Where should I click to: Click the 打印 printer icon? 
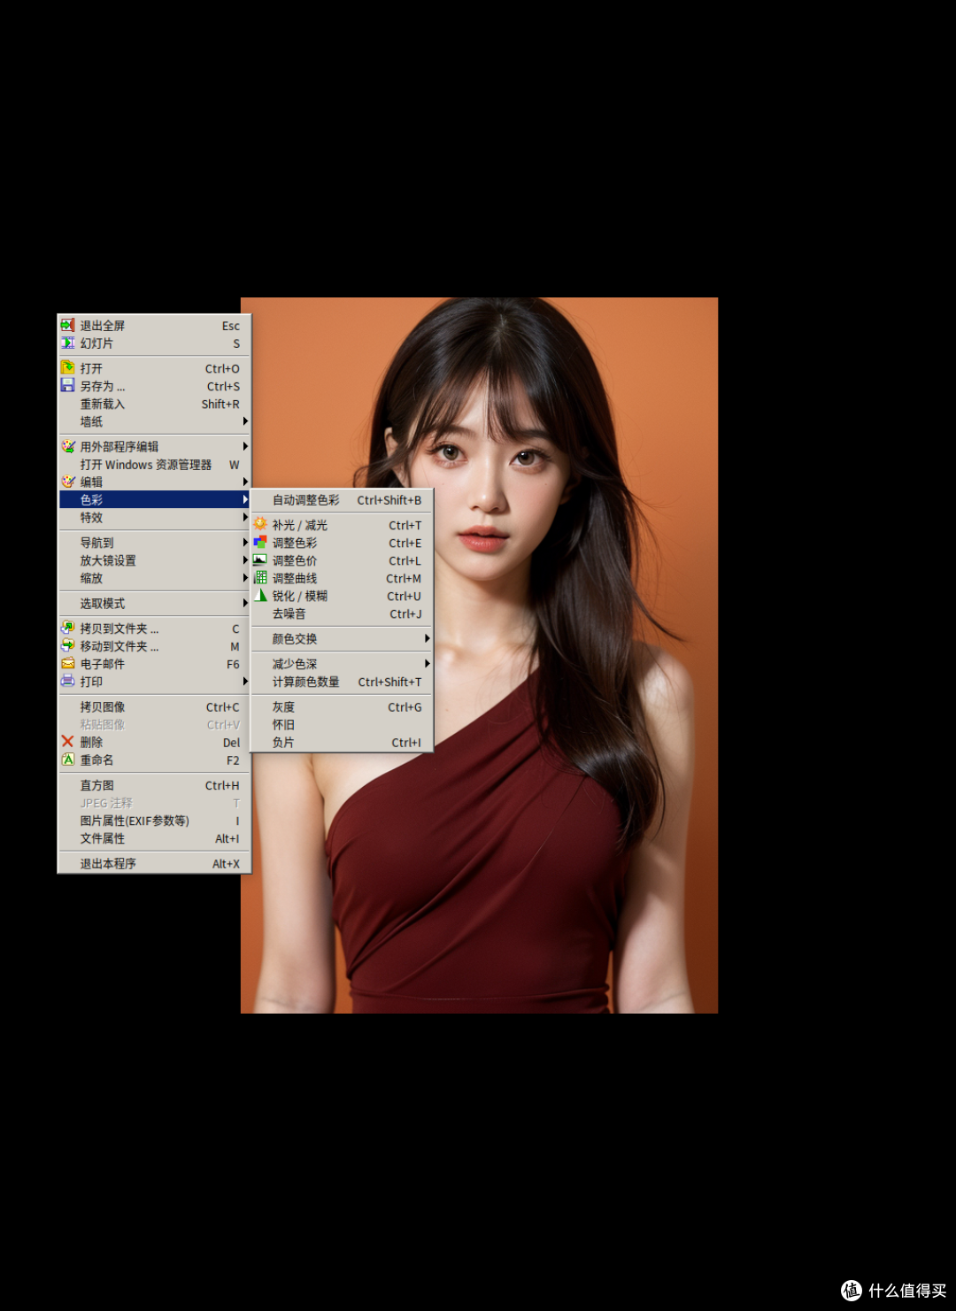coord(67,681)
